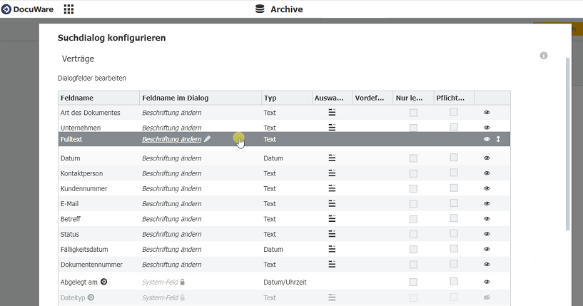Click the Archive database icon in header
Viewport: 583px width, 306px height.
coord(259,9)
